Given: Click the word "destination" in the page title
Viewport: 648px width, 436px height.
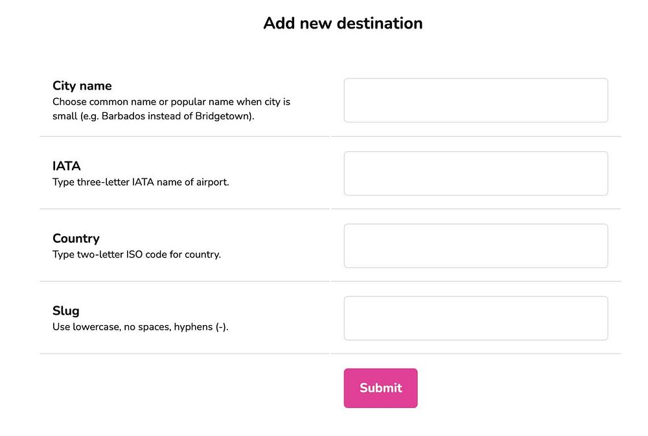Looking at the screenshot, I should click(378, 23).
